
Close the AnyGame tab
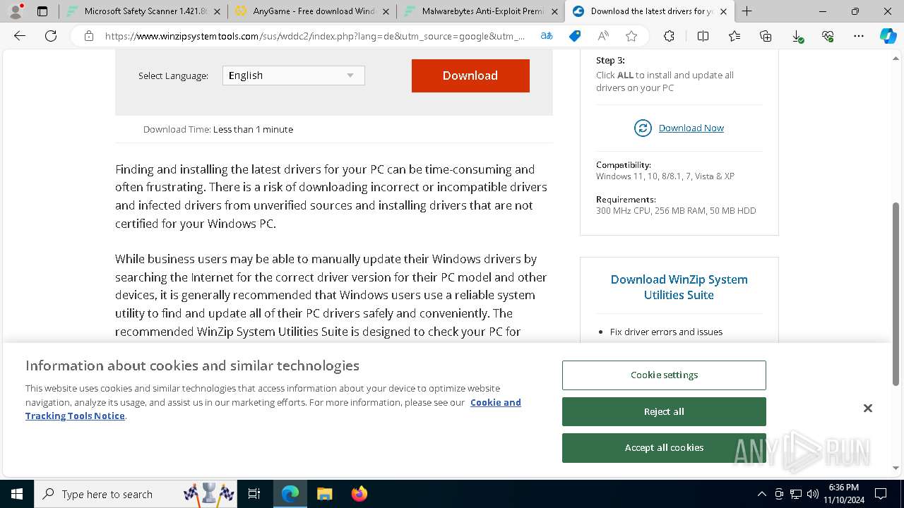(386, 11)
